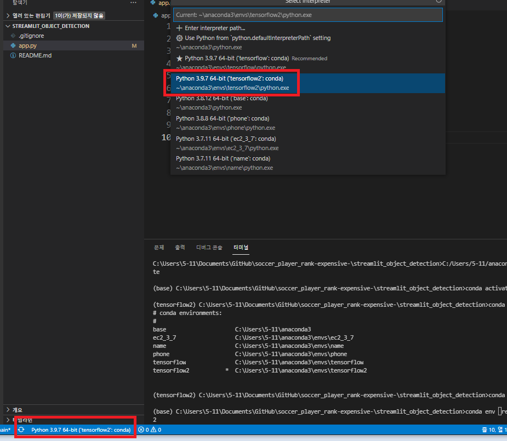Click the app.py Python file icon in explorer

pos(13,46)
